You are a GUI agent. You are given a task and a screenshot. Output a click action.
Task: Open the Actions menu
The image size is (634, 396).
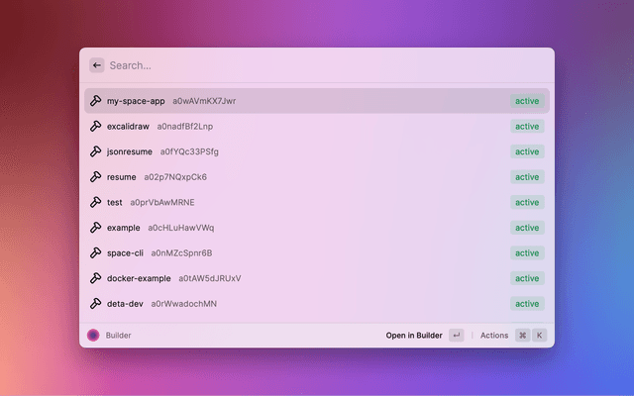coord(494,336)
